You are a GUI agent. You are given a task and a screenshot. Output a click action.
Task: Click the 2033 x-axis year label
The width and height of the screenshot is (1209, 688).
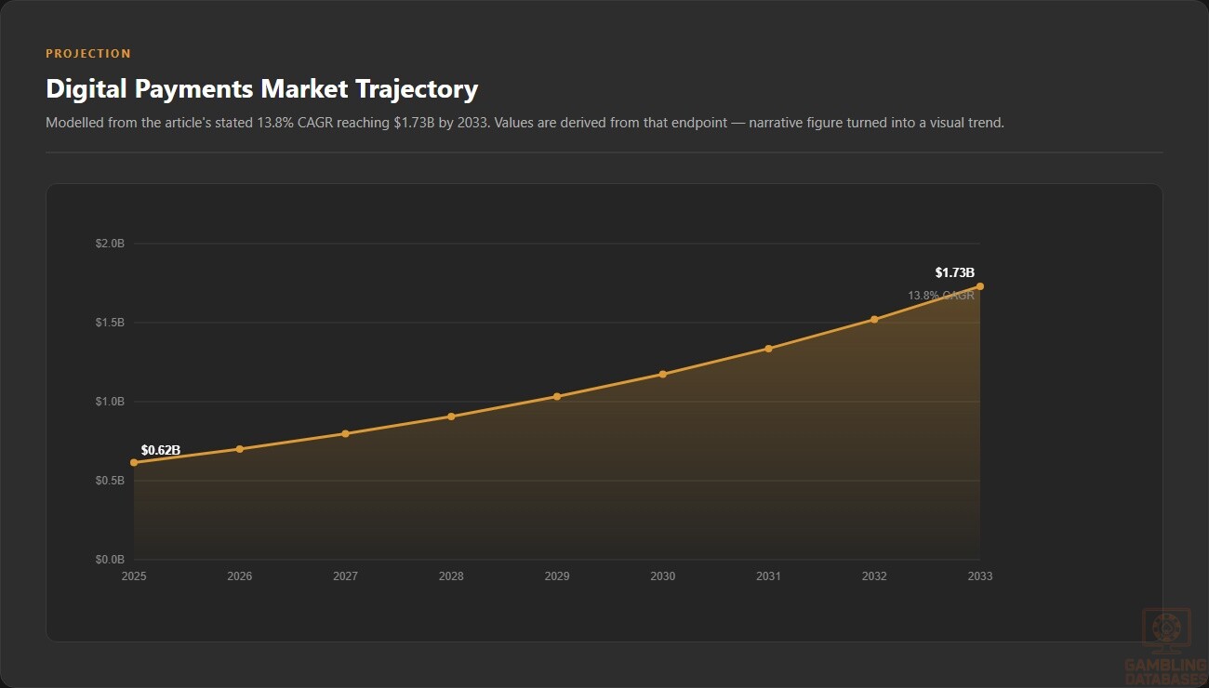[x=980, y=576]
